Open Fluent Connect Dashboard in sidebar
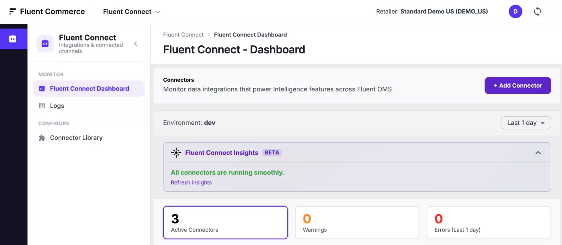Image resolution: width=562 pixels, height=245 pixels. click(89, 89)
